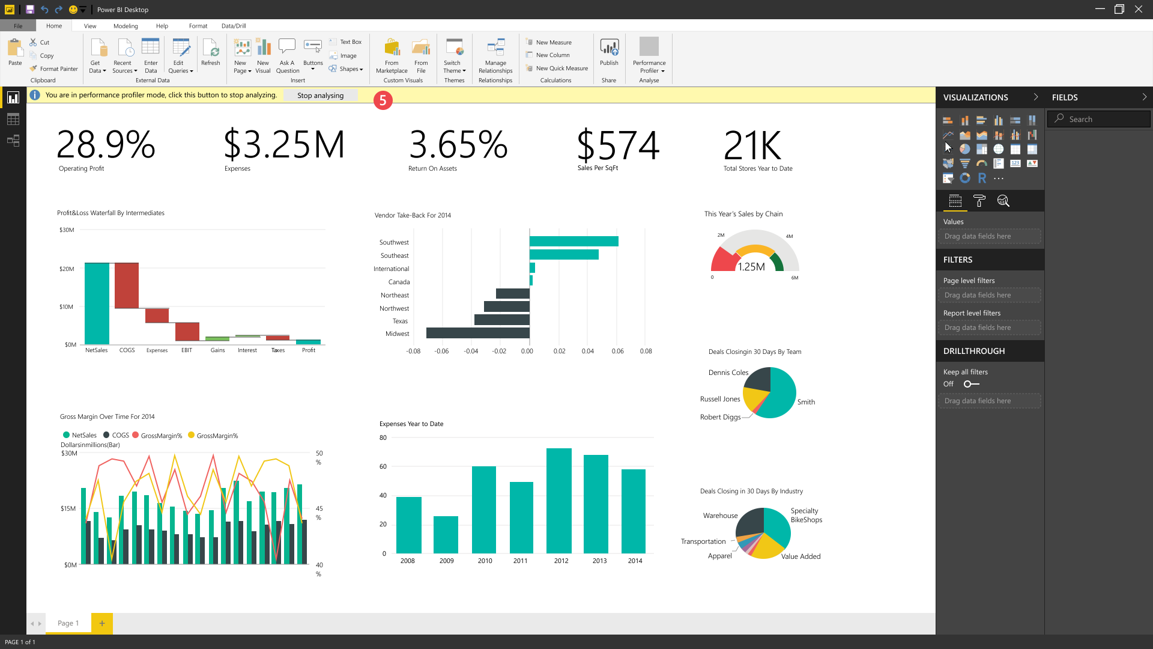The width and height of the screenshot is (1153, 649).
Task: Choose the Donut chart visualization
Action: click(964, 178)
